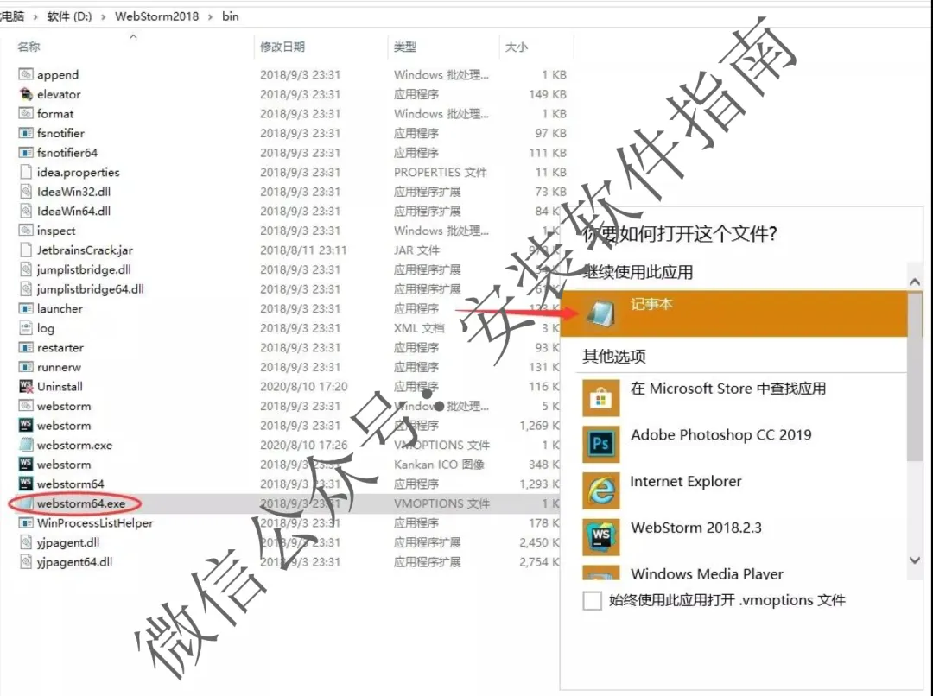
Task: Open breadcrumb chevron after WebStorm2018
Action: coord(210,16)
